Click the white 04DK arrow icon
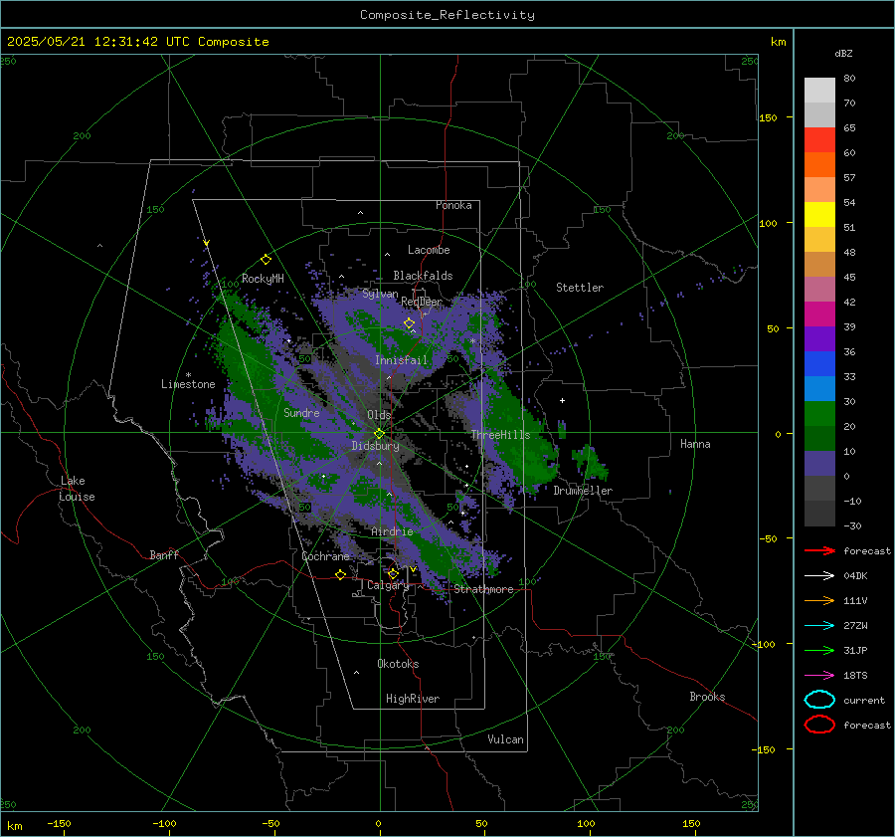 pos(819,576)
